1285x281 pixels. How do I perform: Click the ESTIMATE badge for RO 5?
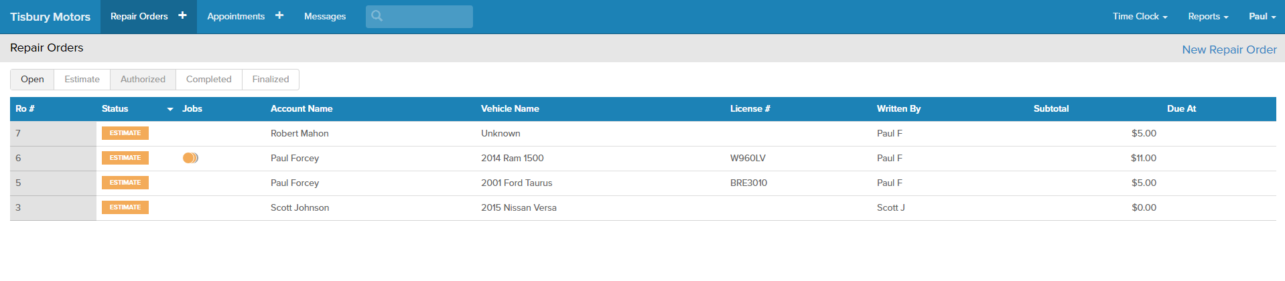[125, 183]
